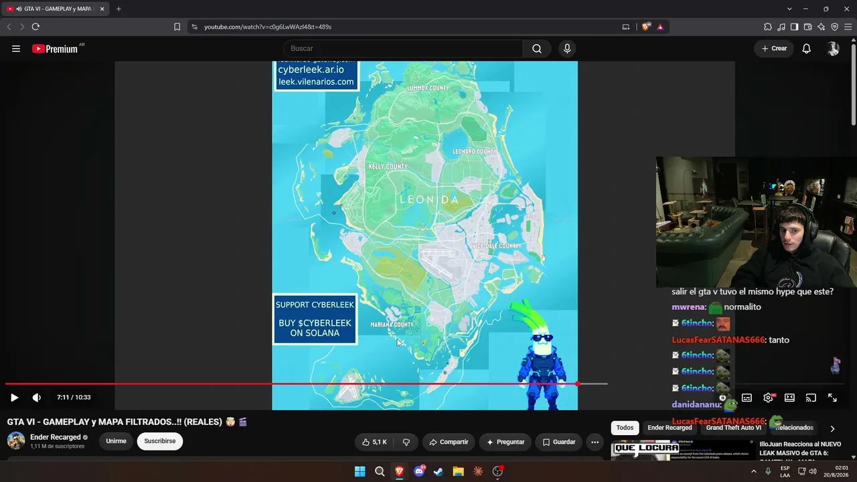
Task: Open Steam from the taskbar
Action: click(x=439, y=471)
